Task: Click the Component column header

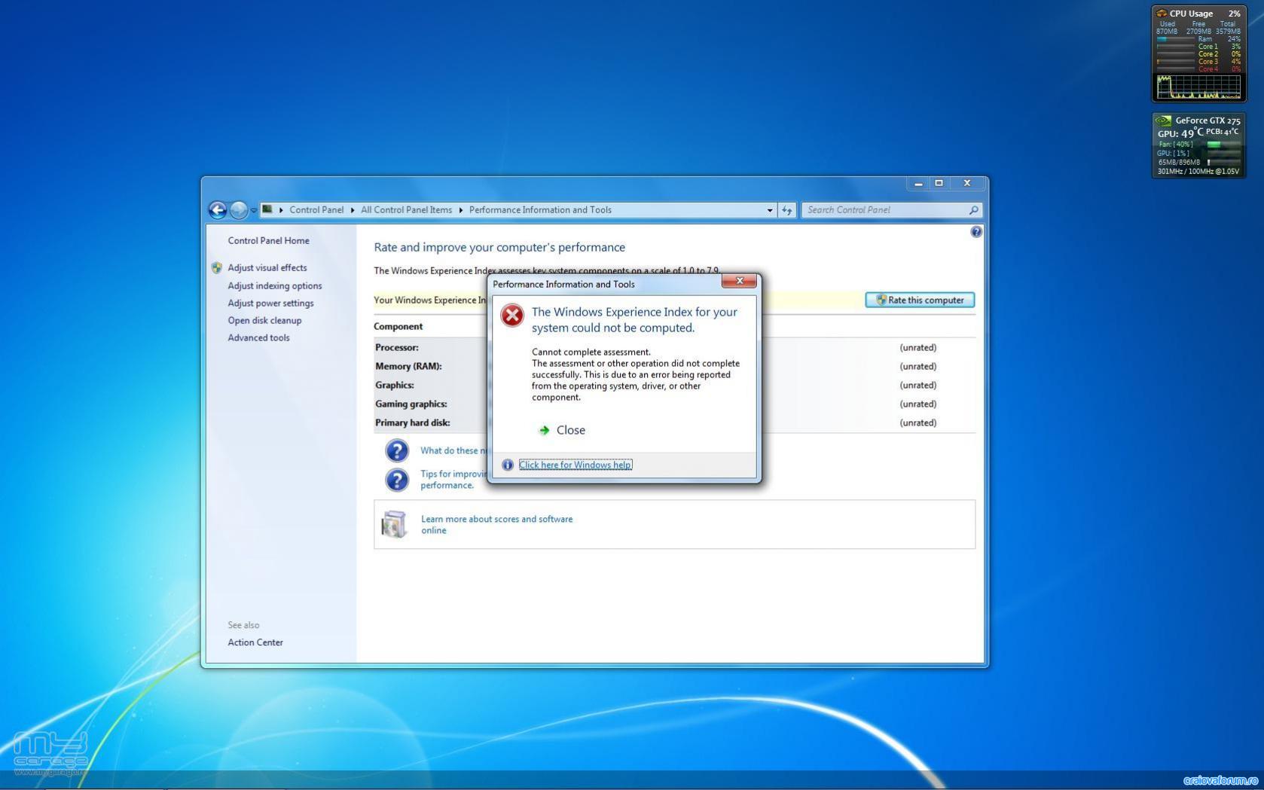Action: tap(398, 327)
